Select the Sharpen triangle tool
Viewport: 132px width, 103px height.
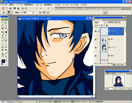click(6, 44)
